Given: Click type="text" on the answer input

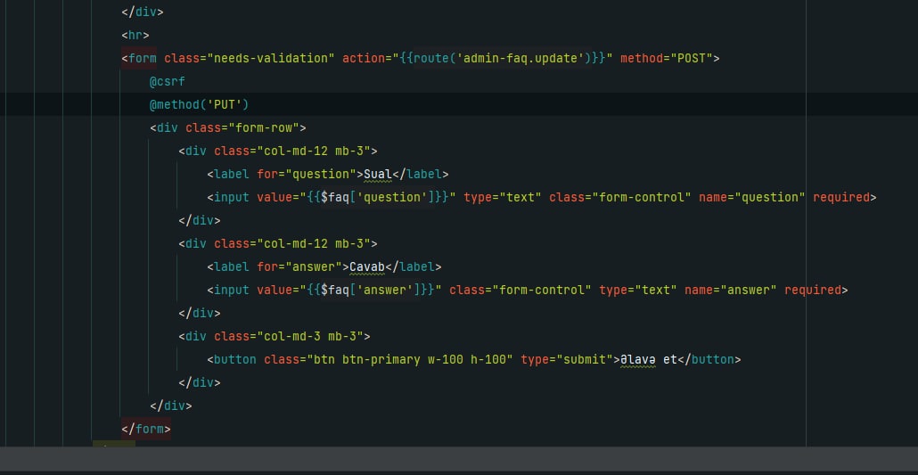Looking at the screenshot, I should coord(638,290).
